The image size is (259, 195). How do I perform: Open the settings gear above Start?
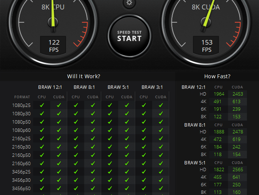129,3
